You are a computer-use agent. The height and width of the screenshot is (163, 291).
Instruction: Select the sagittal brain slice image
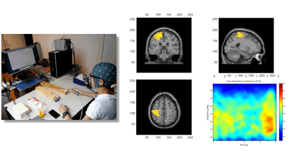(246, 45)
